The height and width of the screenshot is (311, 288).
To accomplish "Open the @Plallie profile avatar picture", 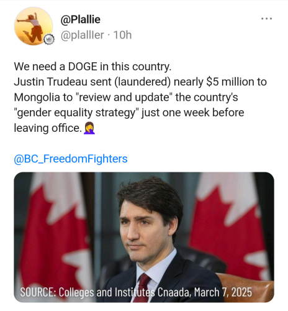I will click(x=34, y=26).
